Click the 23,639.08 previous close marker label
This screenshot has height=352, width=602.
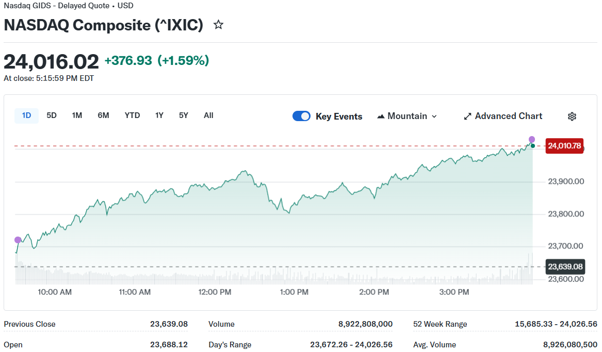click(x=565, y=266)
